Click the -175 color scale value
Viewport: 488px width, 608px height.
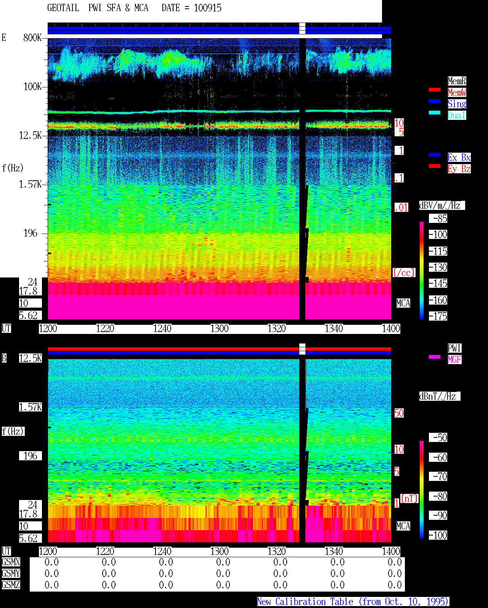click(x=438, y=316)
